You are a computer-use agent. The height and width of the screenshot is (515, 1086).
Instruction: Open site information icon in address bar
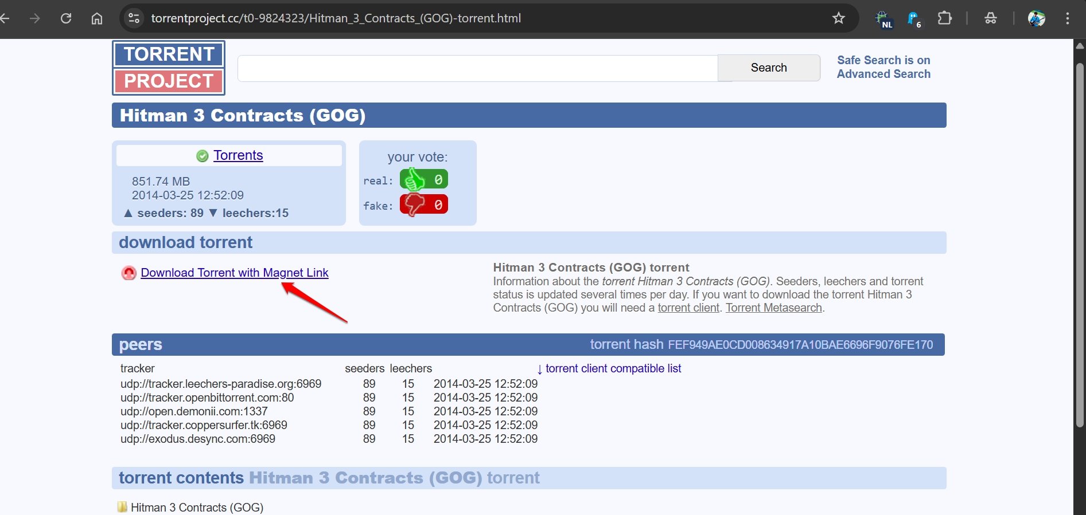(134, 18)
